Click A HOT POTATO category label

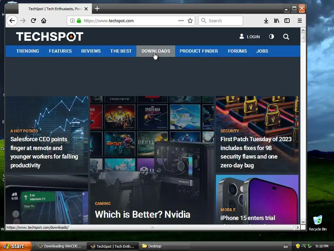point(24,131)
